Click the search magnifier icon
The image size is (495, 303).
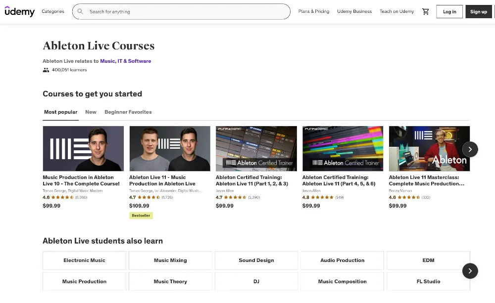[x=80, y=11]
